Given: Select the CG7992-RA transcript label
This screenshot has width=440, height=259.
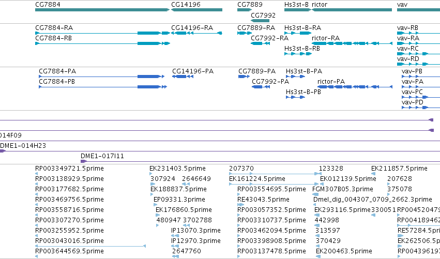Looking at the screenshot, I should pyautogui.click(x=270, y=38).
